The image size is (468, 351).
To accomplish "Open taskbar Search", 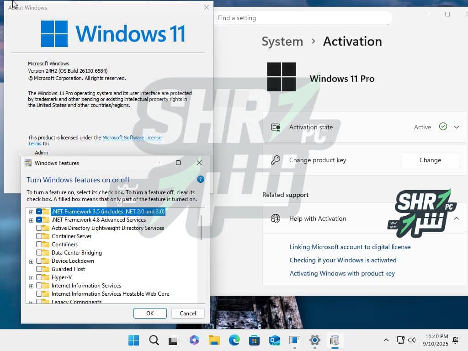I will (x=154, y=340).
